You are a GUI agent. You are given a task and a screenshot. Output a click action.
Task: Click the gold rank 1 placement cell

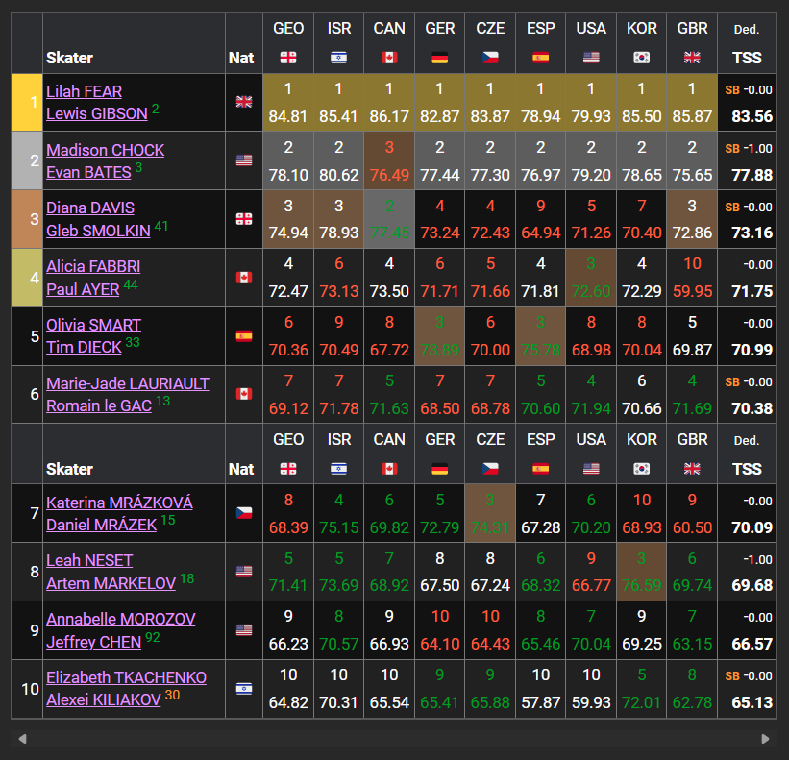(x=28, y=102)
